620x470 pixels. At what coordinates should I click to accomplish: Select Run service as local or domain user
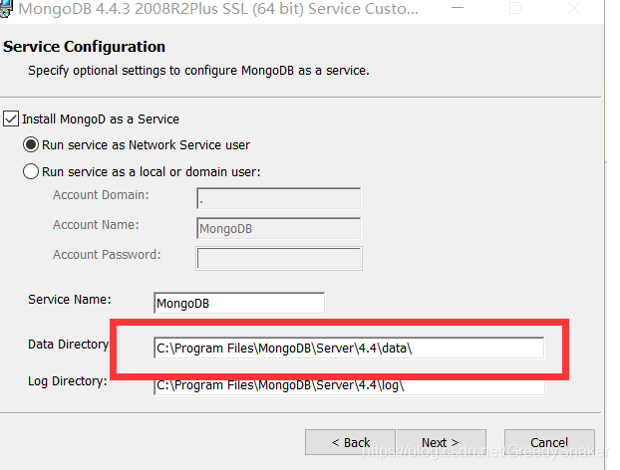[31, 172]
